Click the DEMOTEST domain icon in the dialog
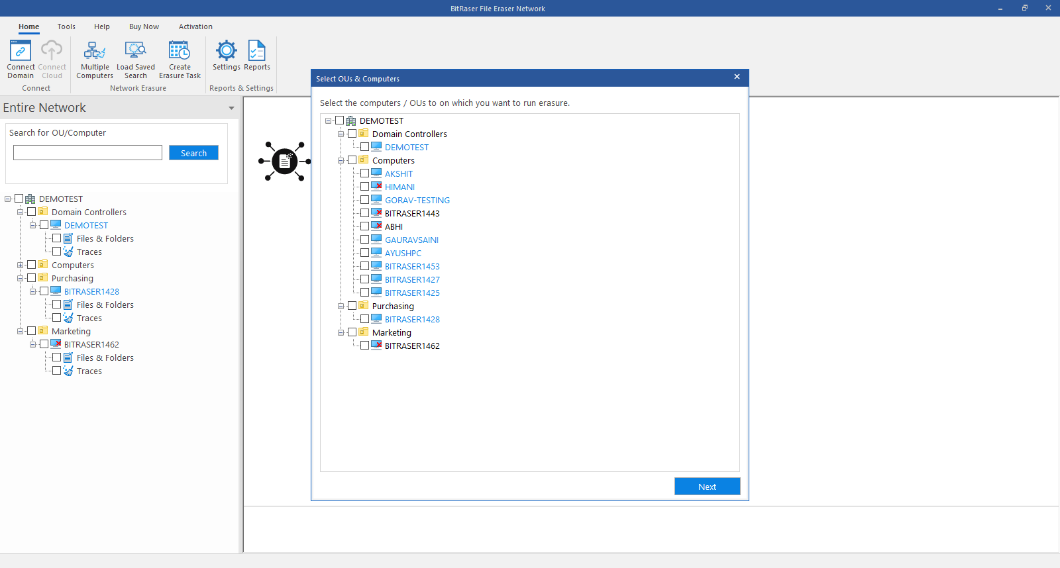1060x568 pixels. coord(351,120)
